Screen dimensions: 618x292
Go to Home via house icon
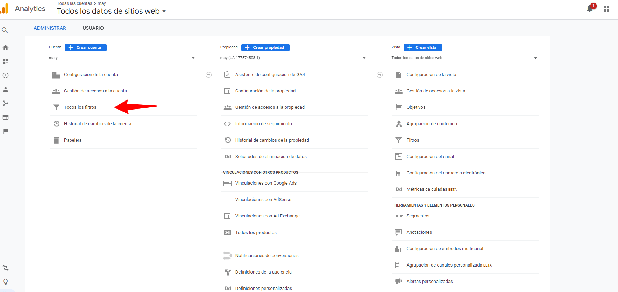point(6,47)
